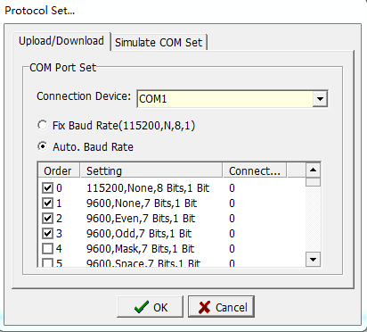The height and width of the screenshot is (332, 367).
Task: Click the green checkmark OK button
Action: [150, 307]
